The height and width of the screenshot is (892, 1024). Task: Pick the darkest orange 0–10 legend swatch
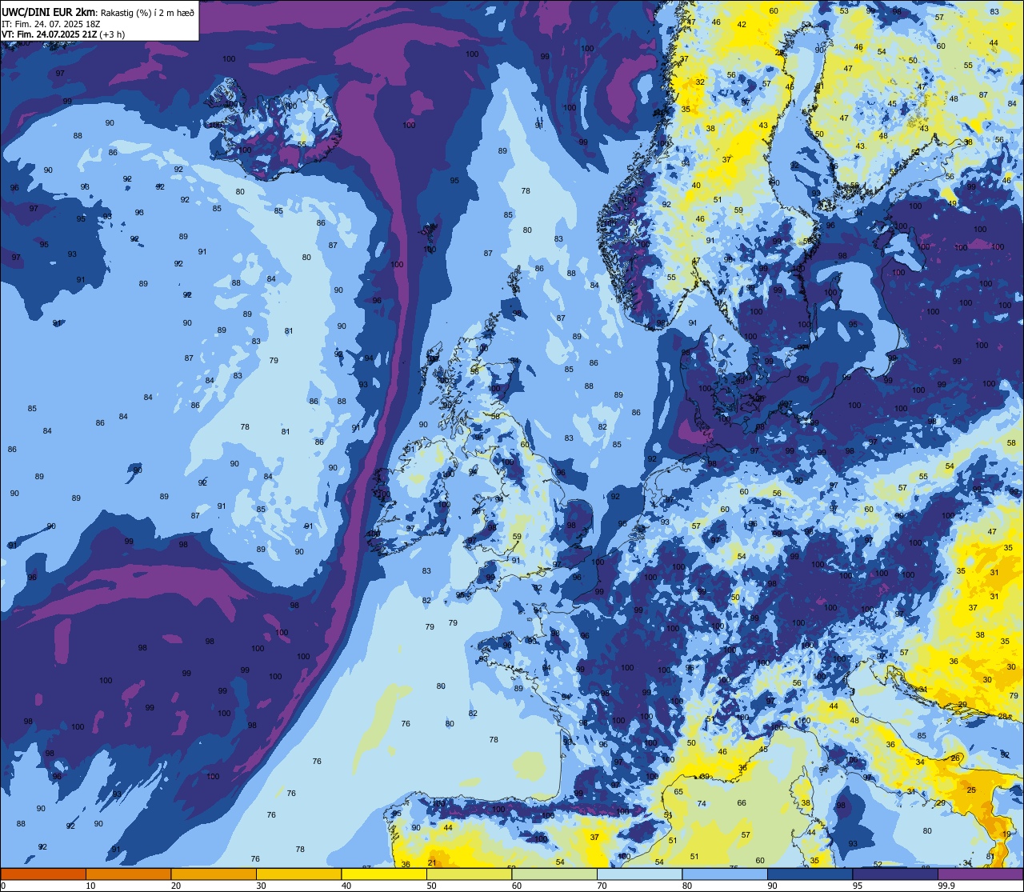43,874
